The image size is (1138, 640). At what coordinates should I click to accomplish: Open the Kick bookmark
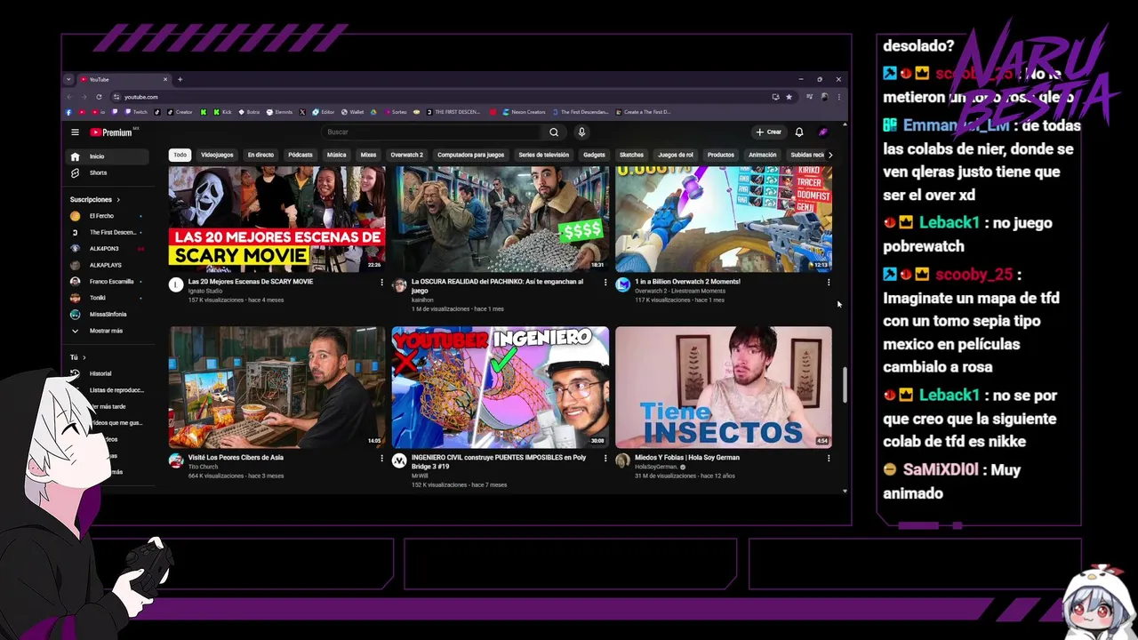(x=222, y=112)
